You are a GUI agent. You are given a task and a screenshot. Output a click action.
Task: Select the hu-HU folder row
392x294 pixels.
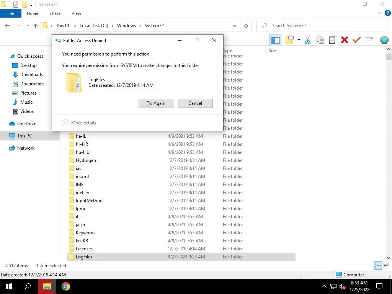pyautogui.click(x=181, y=152)
